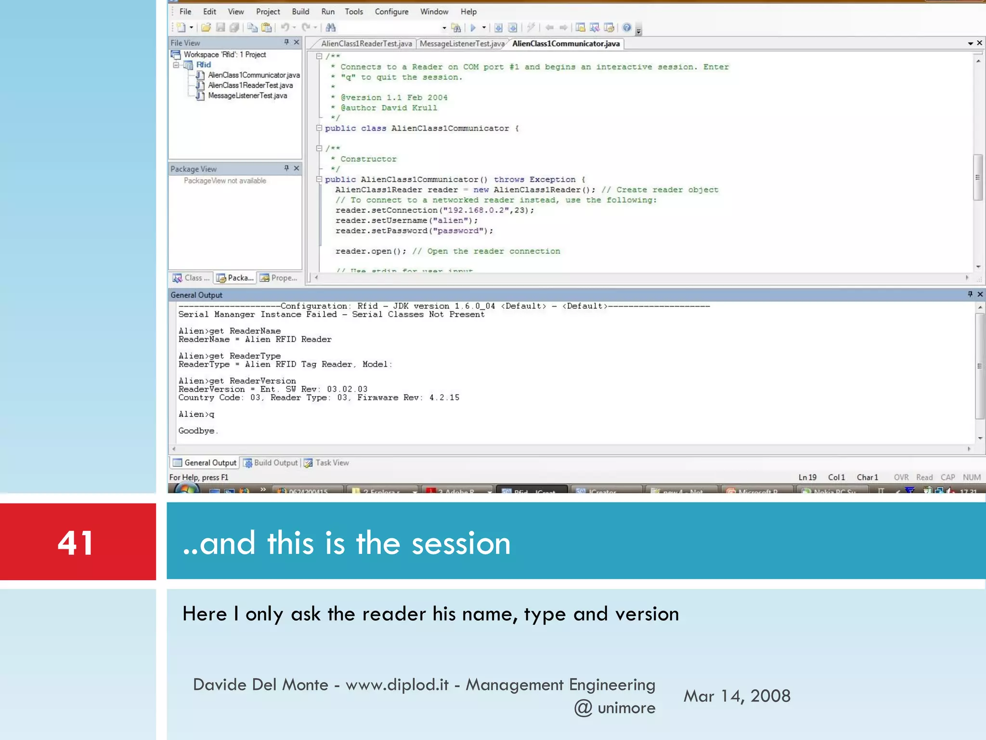Click the lightning bolt toolbar icon

(x=531, y=27)
